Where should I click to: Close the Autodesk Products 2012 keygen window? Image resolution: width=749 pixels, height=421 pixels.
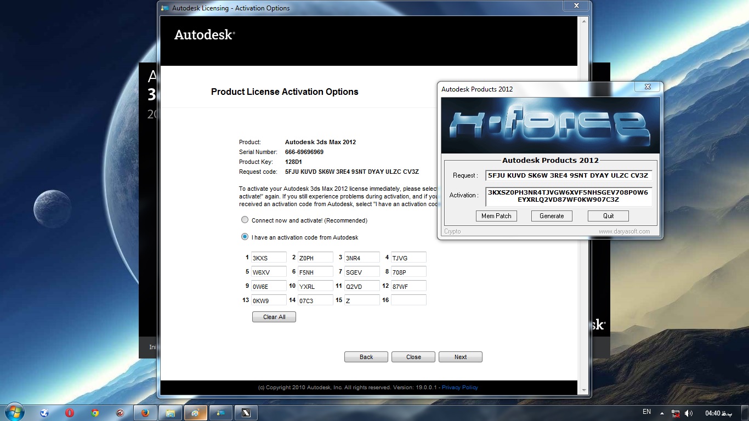coord(648,87)
